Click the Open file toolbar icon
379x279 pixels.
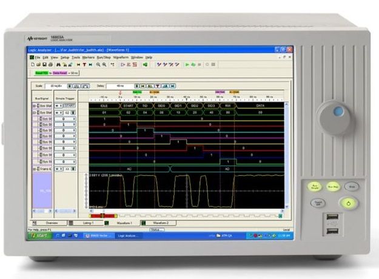(x=35, y=64)
